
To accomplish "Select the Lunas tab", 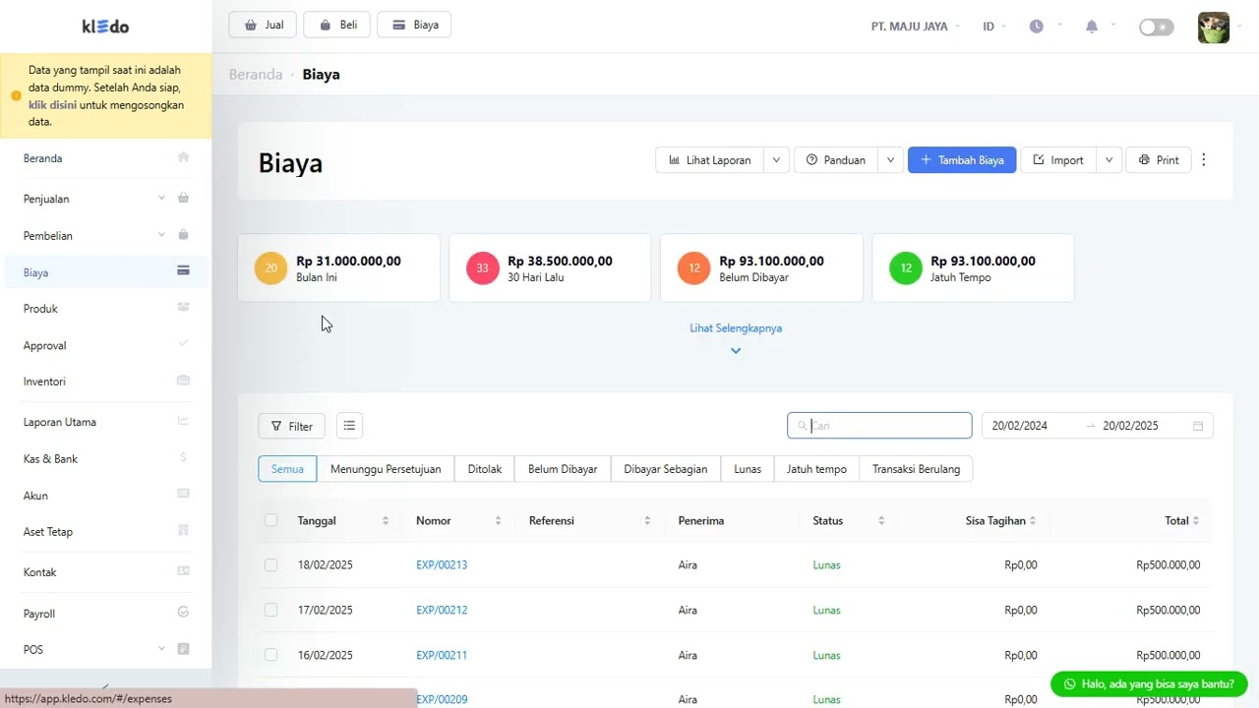I will click(748, 469).
